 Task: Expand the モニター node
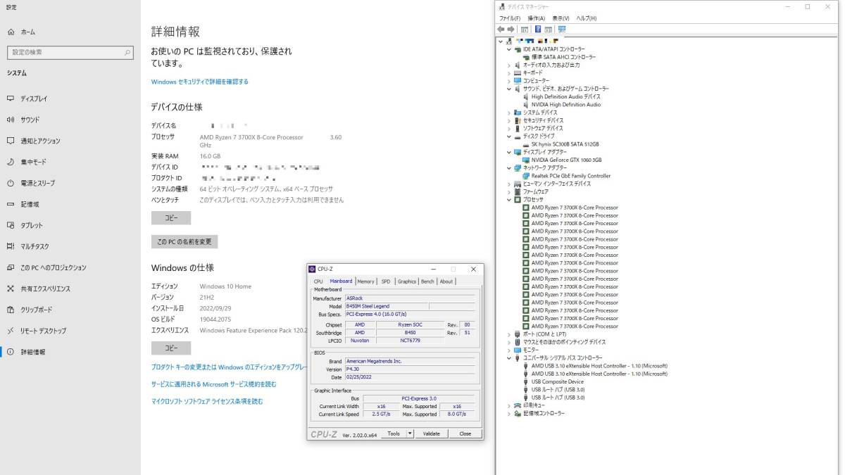(509, 350)
